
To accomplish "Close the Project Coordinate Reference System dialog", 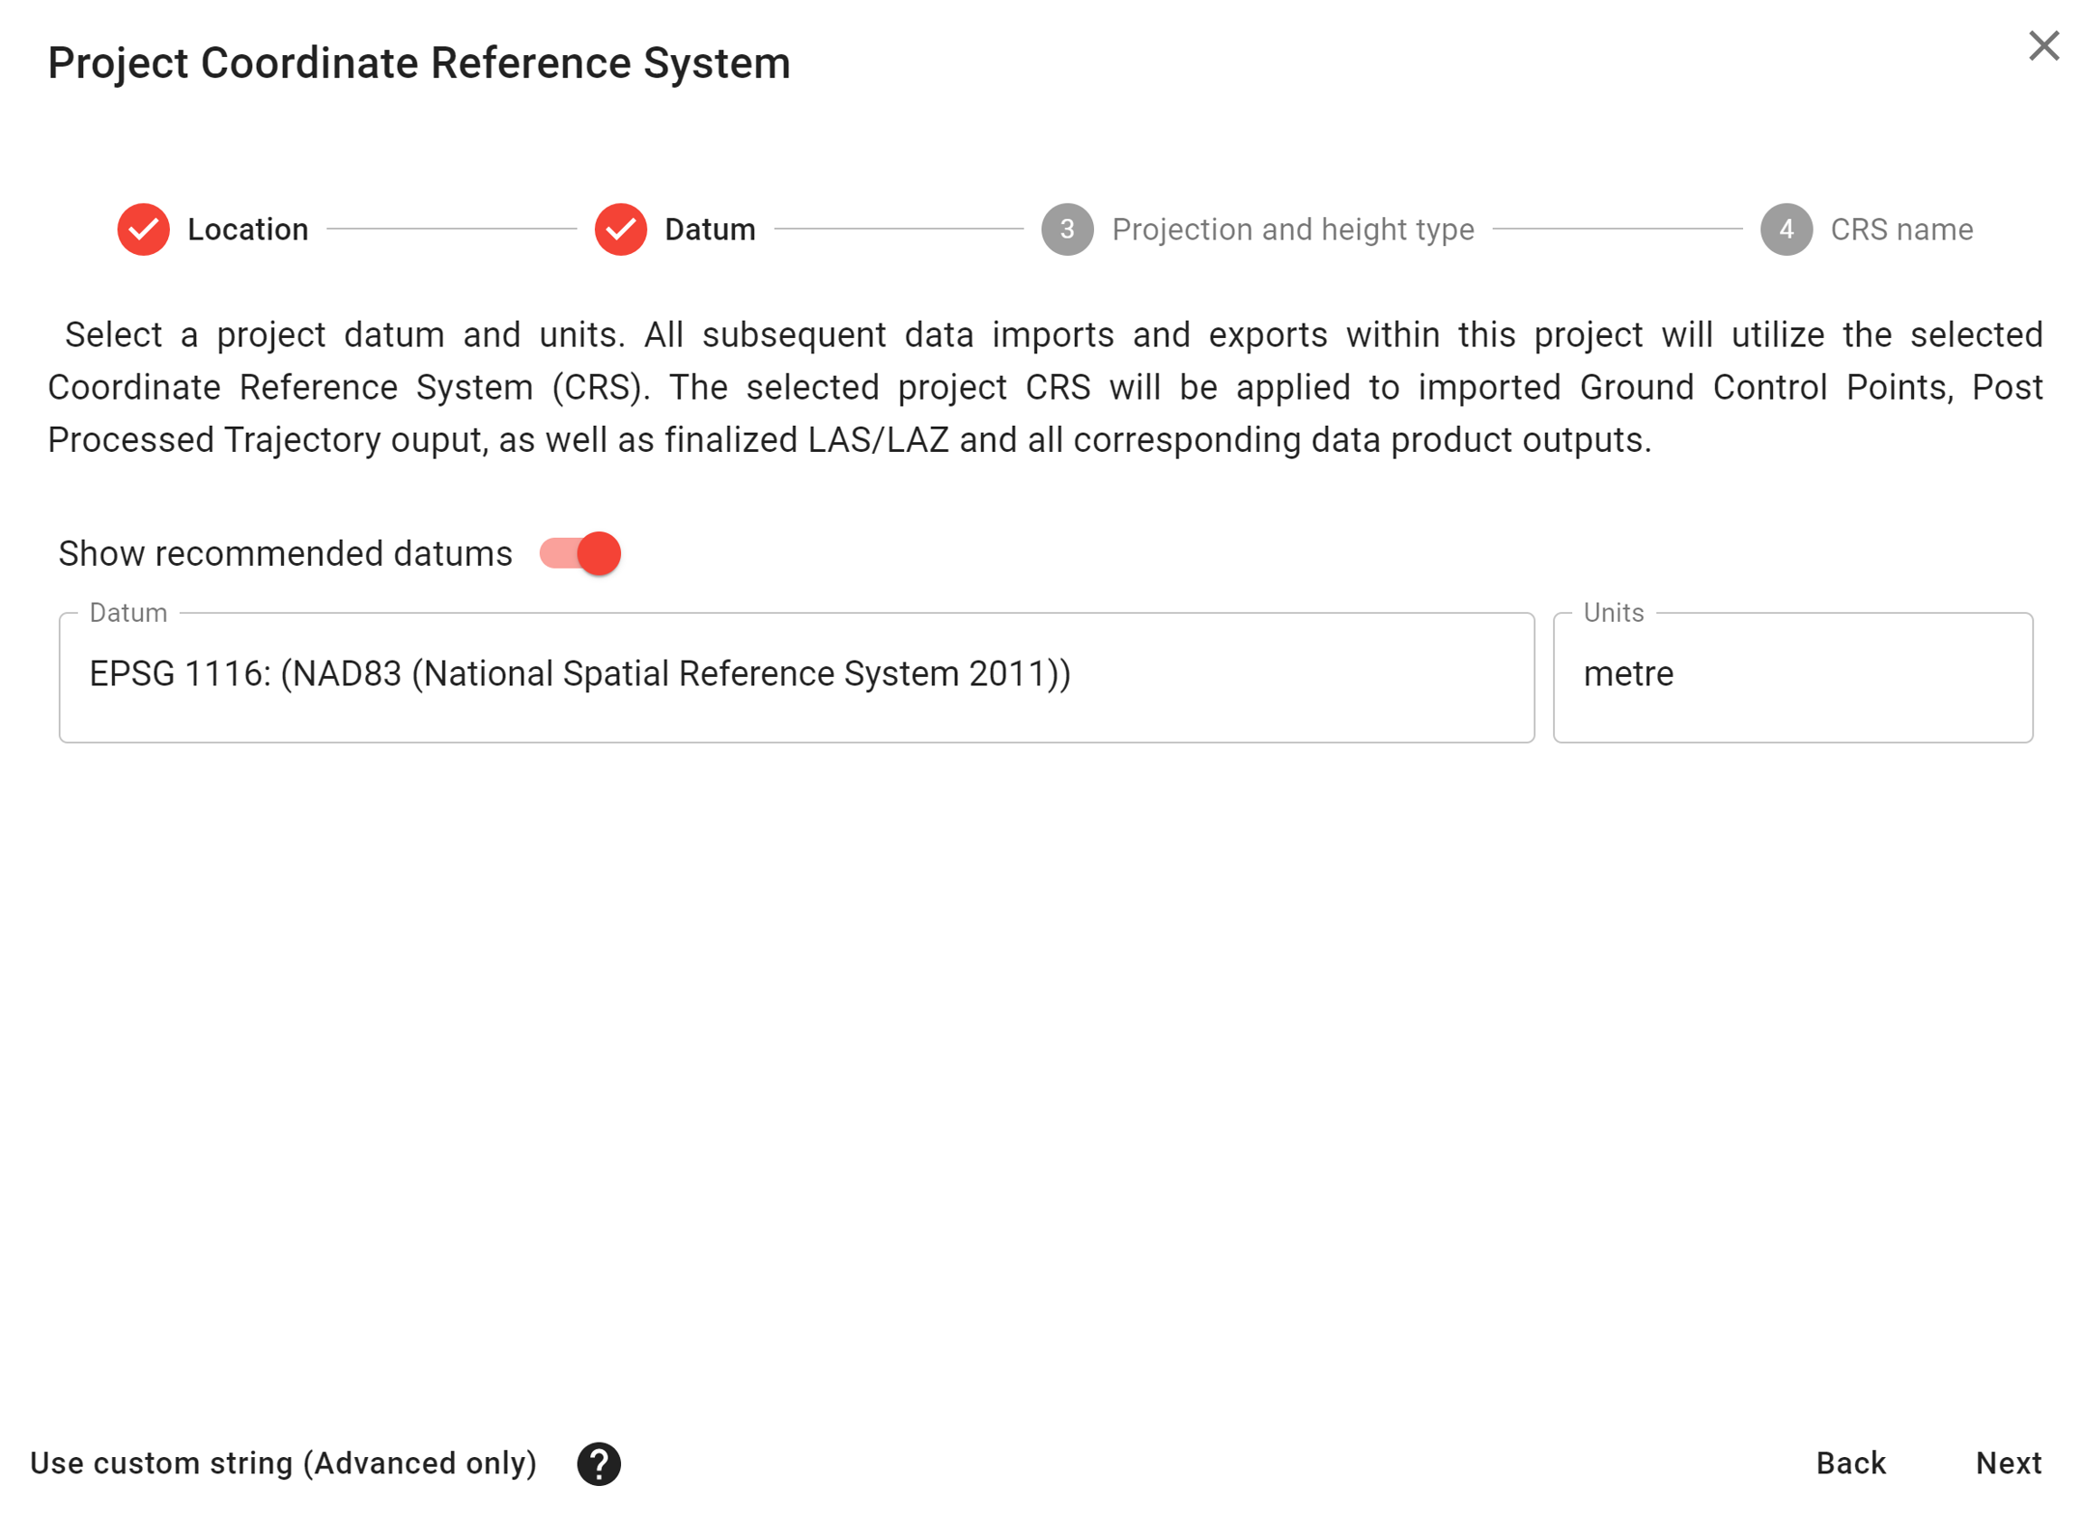I will [2043, 46].
